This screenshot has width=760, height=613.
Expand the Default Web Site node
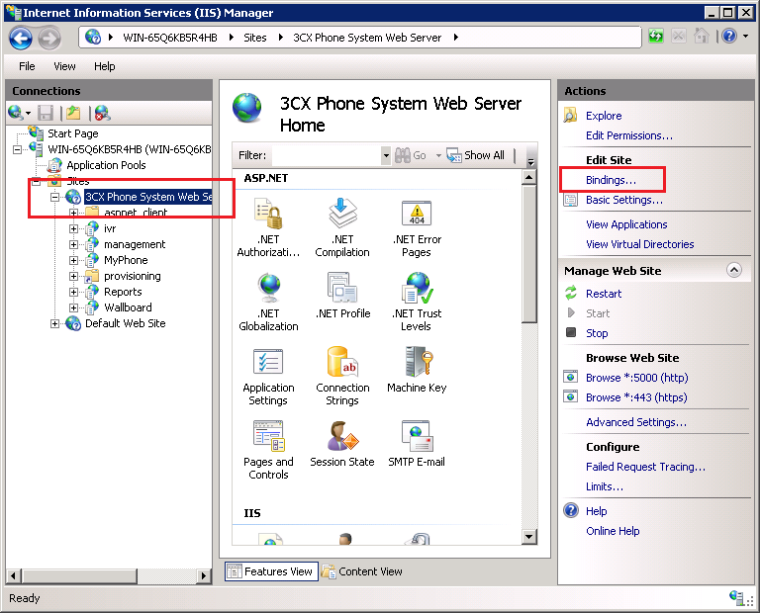tap(54, 323)
